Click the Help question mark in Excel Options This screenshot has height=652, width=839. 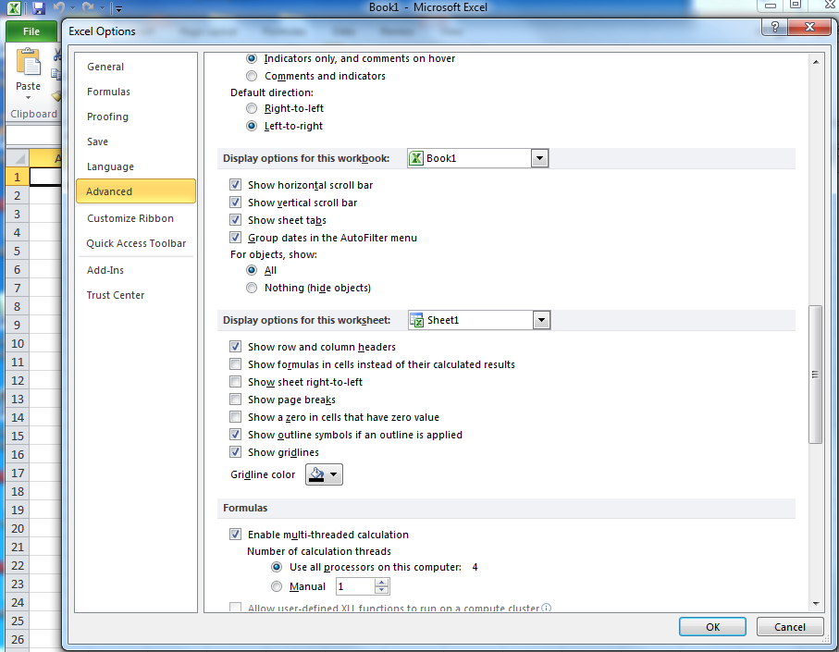775,27
